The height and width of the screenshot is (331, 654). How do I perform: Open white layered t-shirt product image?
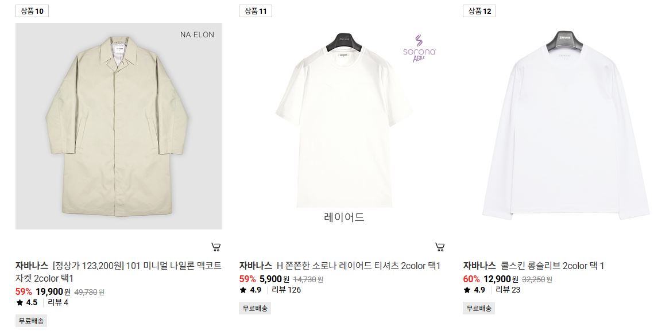(x=342, y=126)
